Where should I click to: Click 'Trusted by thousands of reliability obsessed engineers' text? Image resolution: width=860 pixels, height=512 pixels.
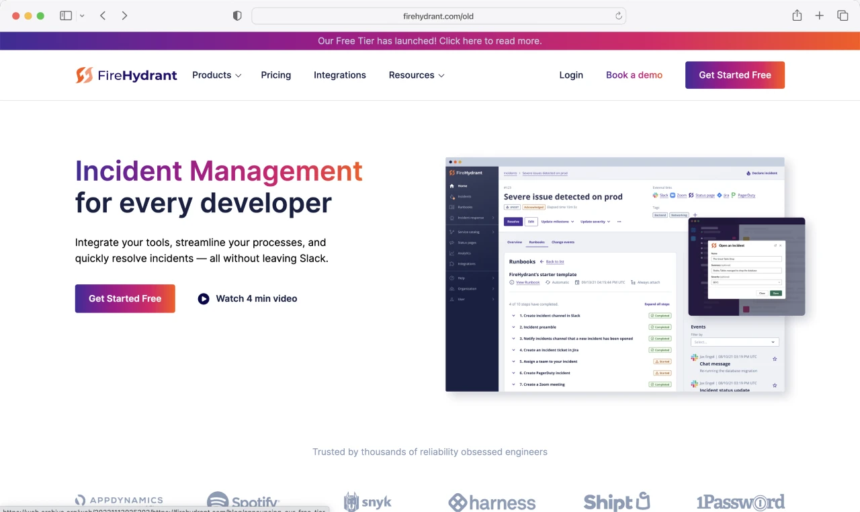pyautogui.click(x=430, y=452)
